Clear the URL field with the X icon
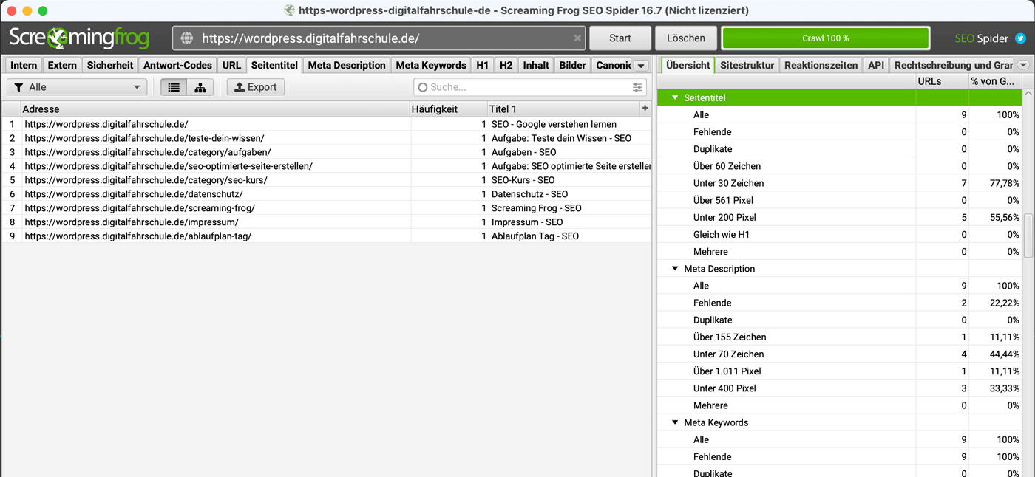The height and width of the screenshot is (477, 1035). (x=577, y=38)
